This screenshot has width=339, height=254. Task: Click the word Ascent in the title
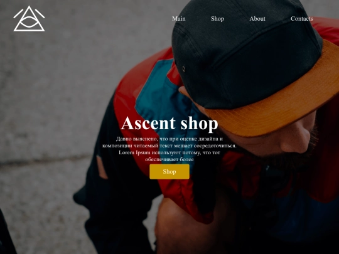point(148,123)
